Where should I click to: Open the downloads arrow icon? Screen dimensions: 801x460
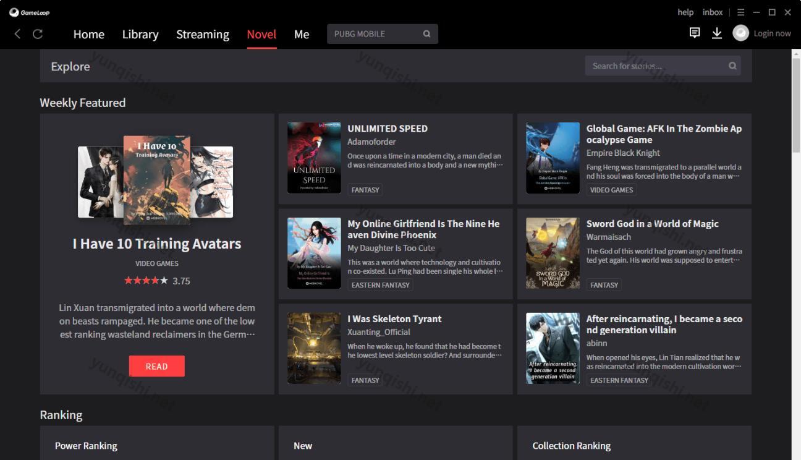pyautogui.click(x=717, y=33)
